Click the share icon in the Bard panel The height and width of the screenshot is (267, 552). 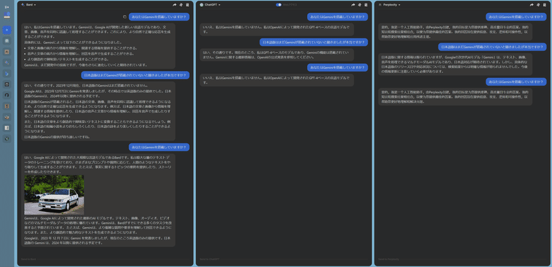click(x=175, y=5)
